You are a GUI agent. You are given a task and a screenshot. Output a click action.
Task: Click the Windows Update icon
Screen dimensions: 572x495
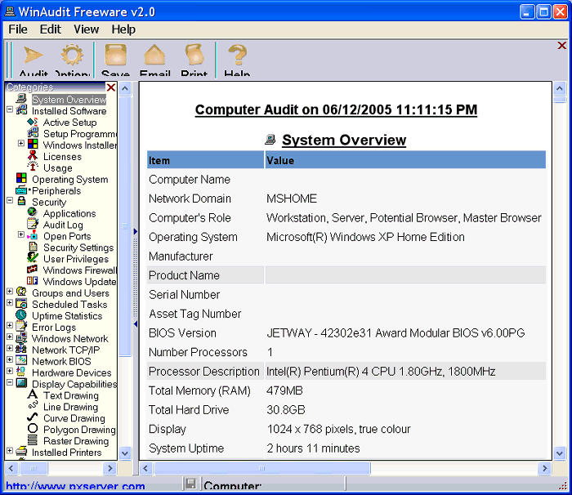pos(32,281)
